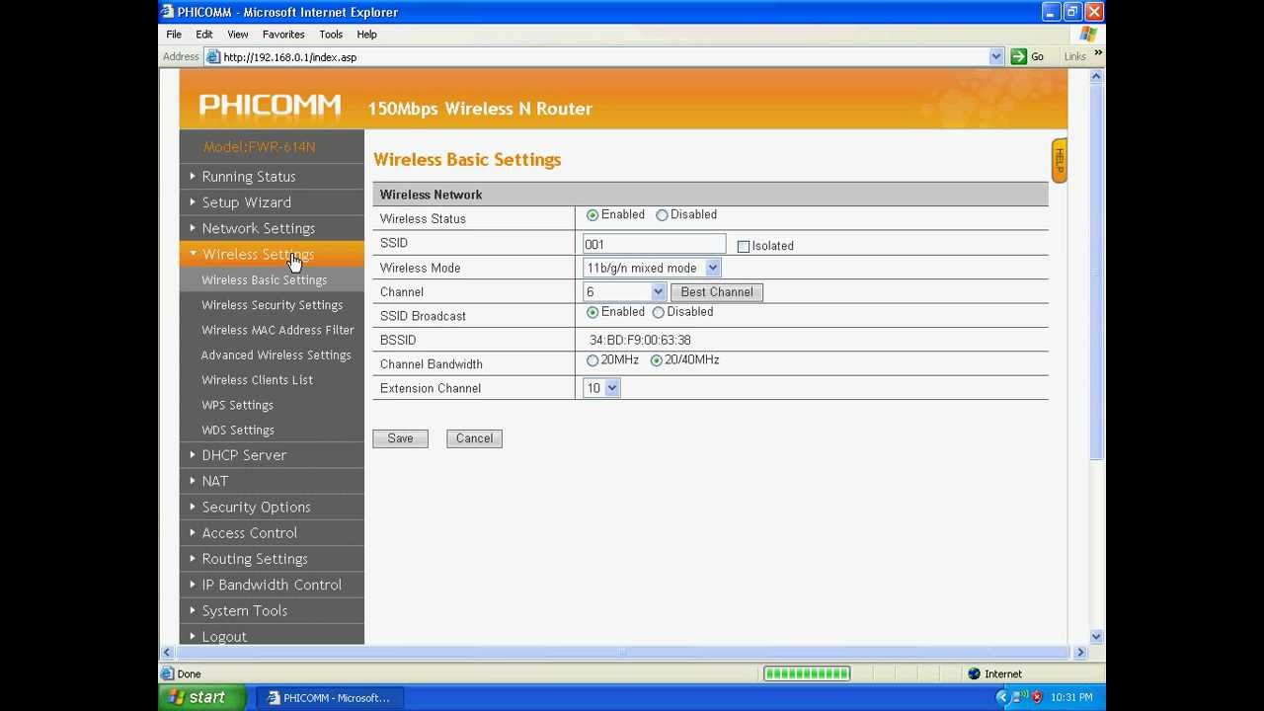Expand IP Bandwidth Control section
The image size is (1264, 711).
272,585
